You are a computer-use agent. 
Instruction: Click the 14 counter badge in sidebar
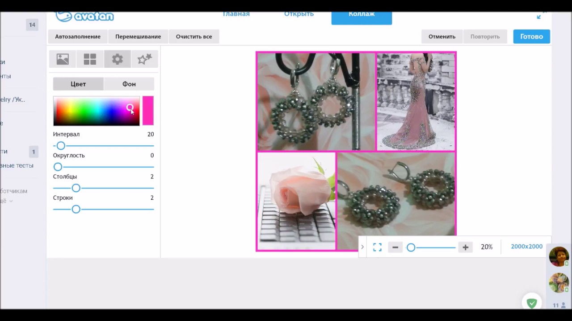click(x=32, y=25)
